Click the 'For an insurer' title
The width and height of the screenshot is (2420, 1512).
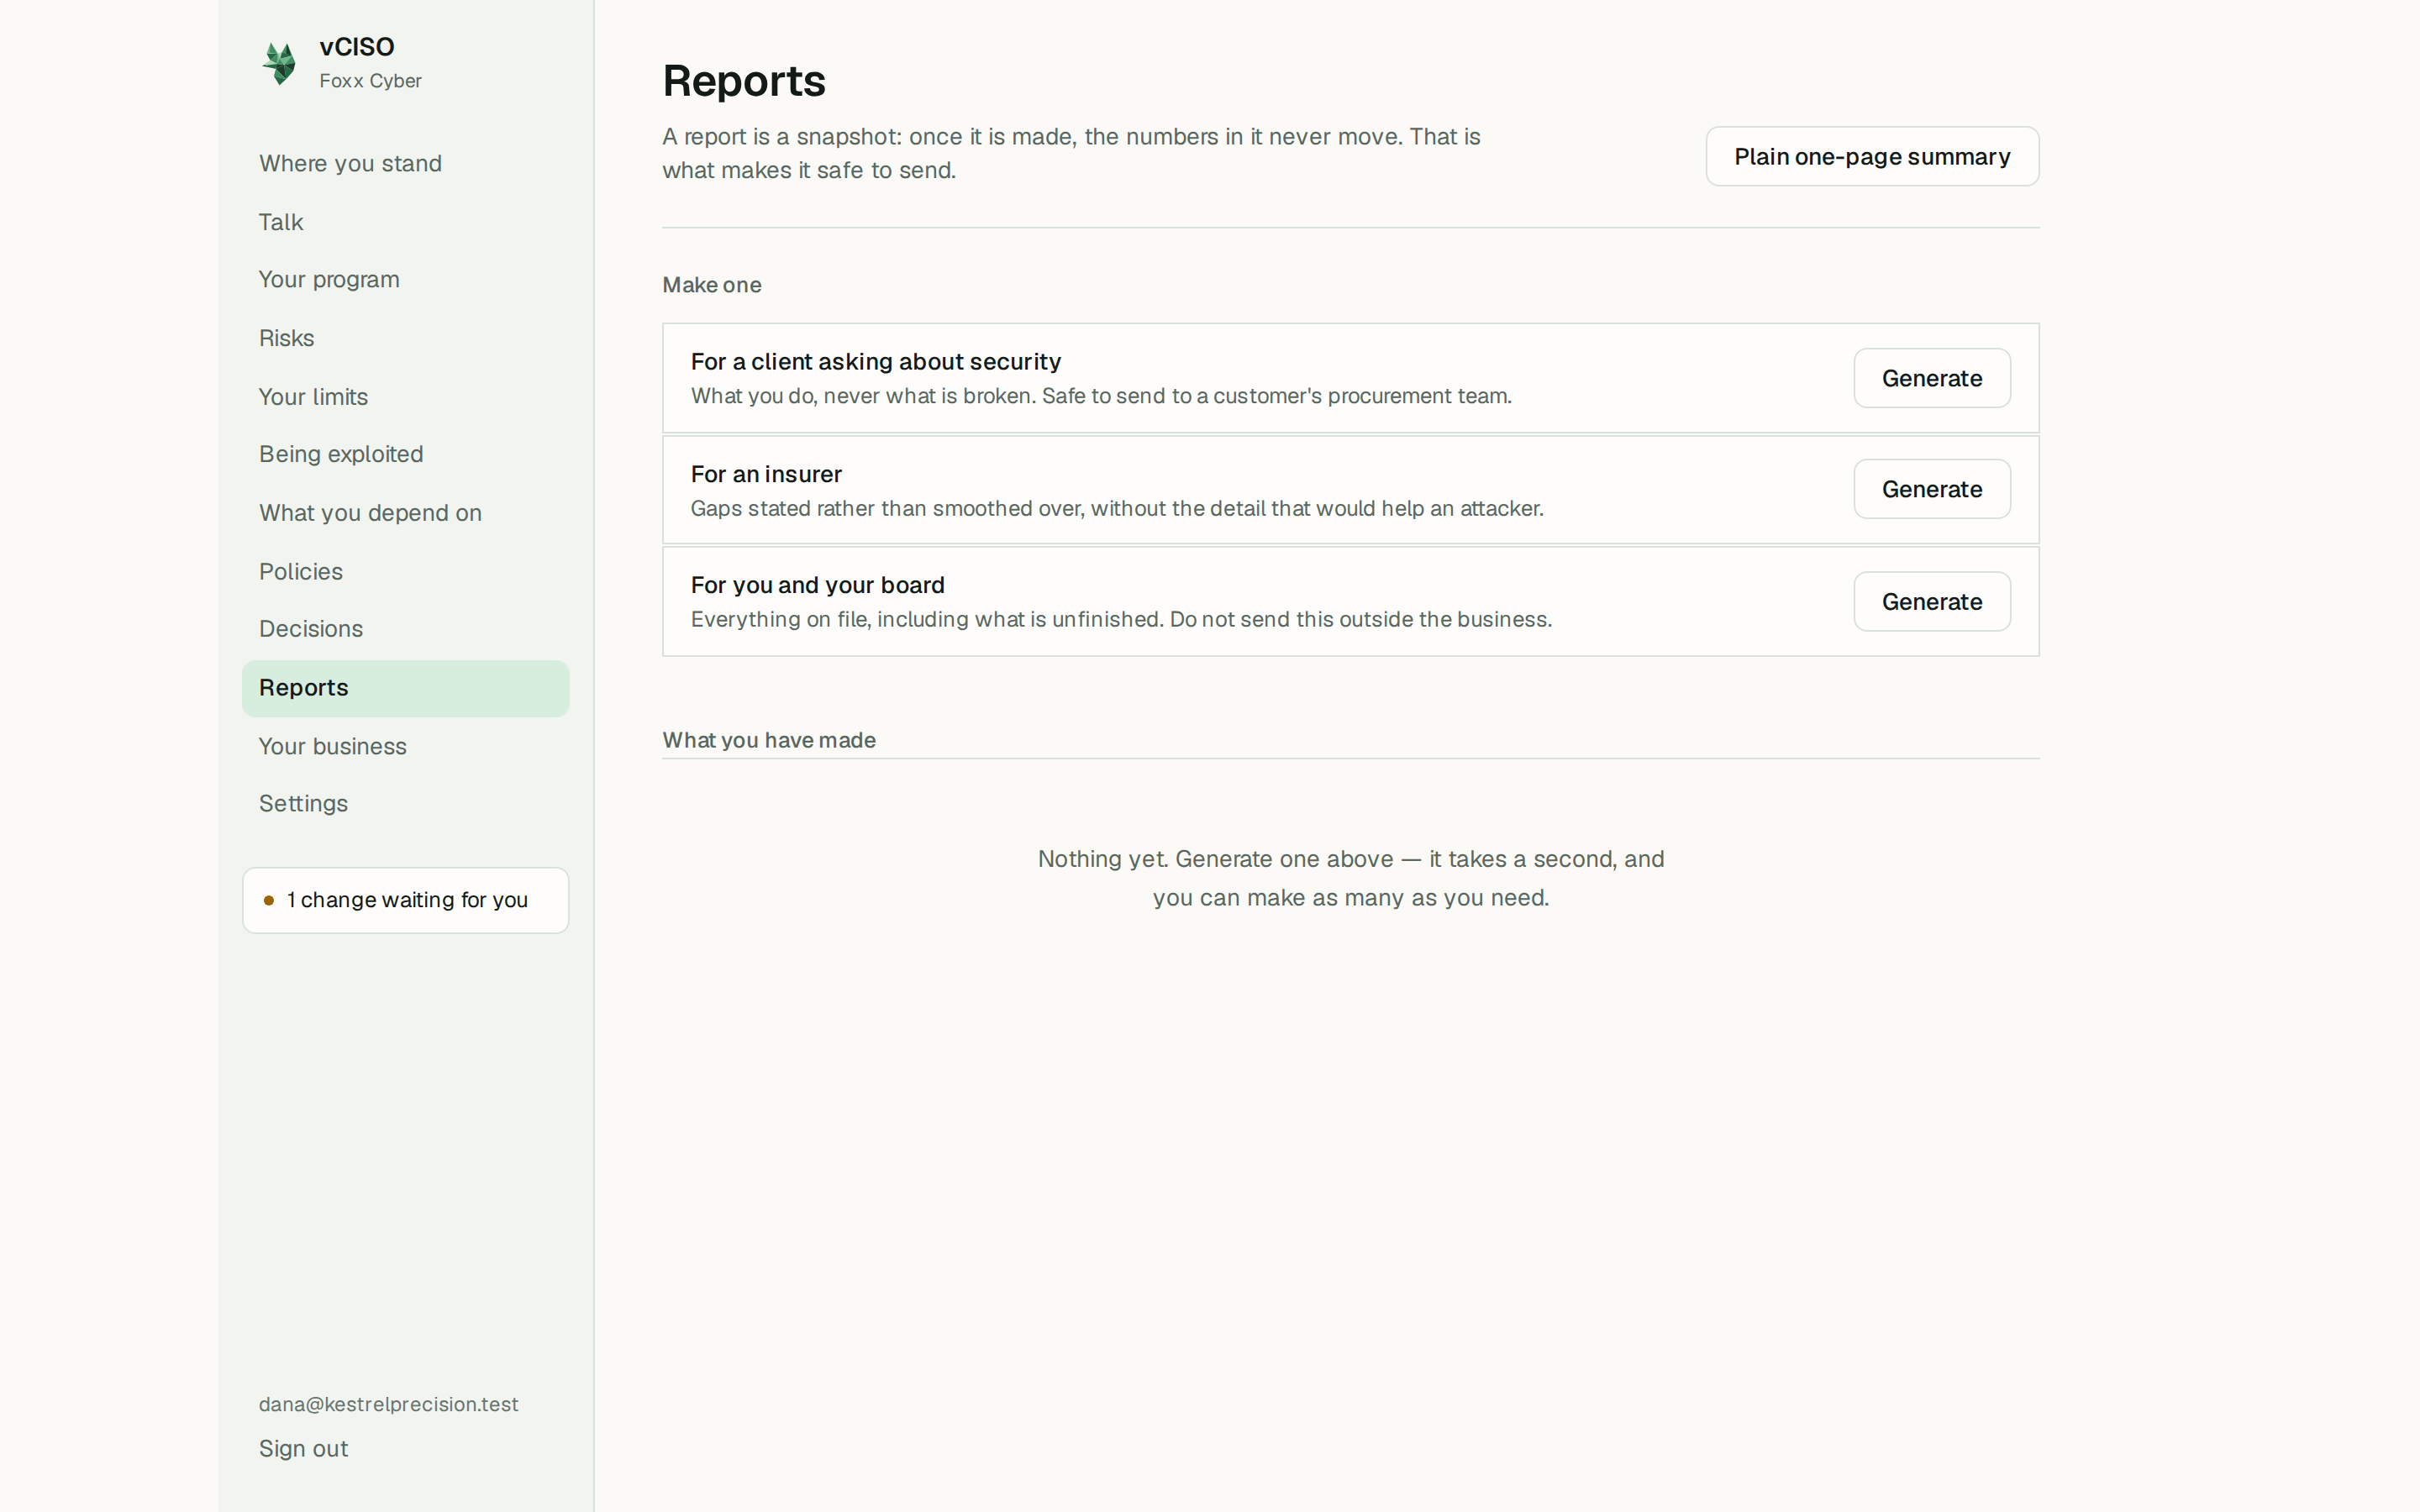766,474
